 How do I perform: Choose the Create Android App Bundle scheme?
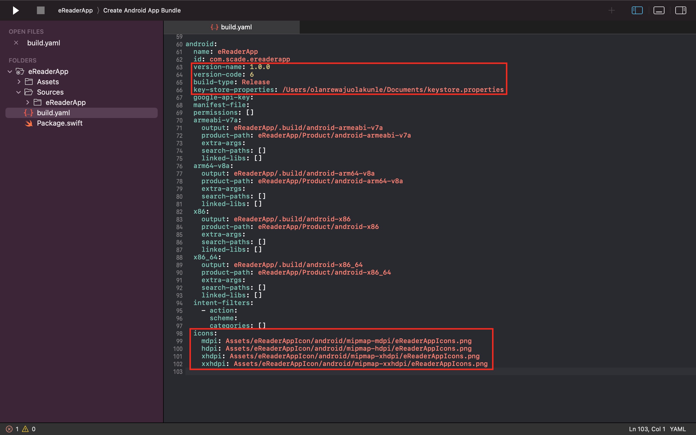point(142,10)
